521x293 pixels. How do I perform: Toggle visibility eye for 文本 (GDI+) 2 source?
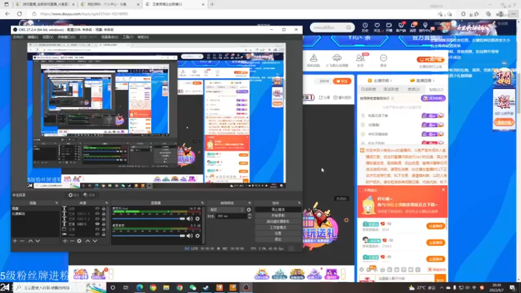tap(97, 219)
